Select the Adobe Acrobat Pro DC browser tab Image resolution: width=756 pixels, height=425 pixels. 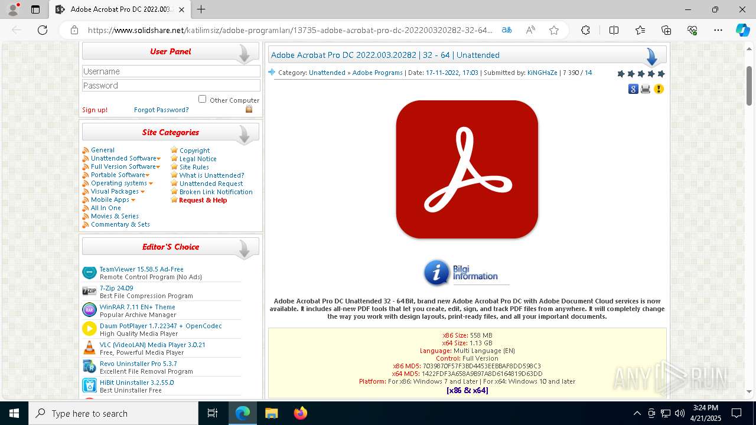(x=119, y=9)
